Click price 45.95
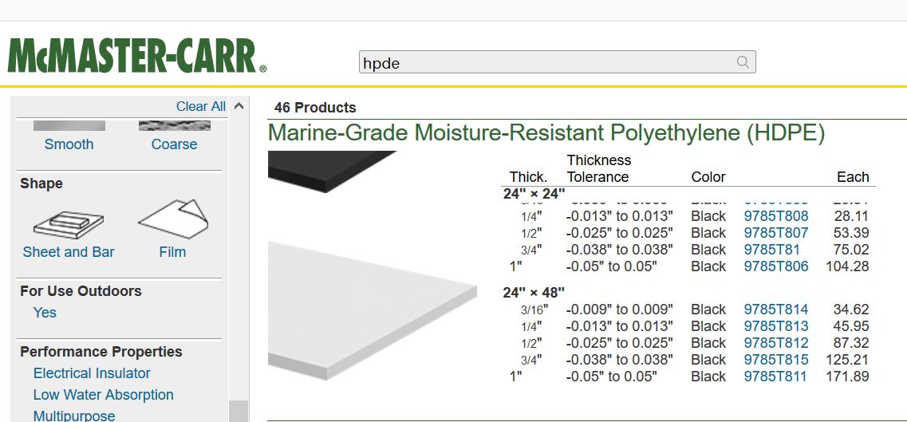The image size is (907, 422). click(x=851, y=326)
